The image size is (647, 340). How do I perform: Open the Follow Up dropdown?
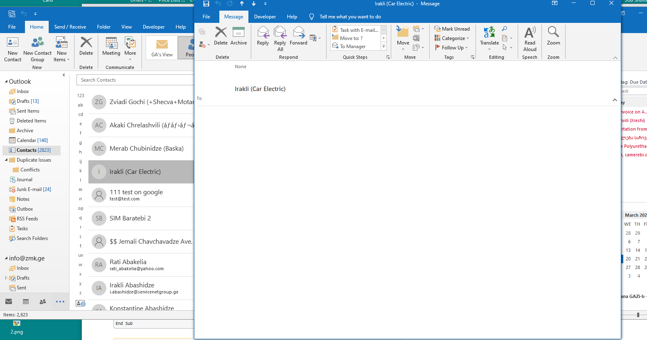click(451, 47)
